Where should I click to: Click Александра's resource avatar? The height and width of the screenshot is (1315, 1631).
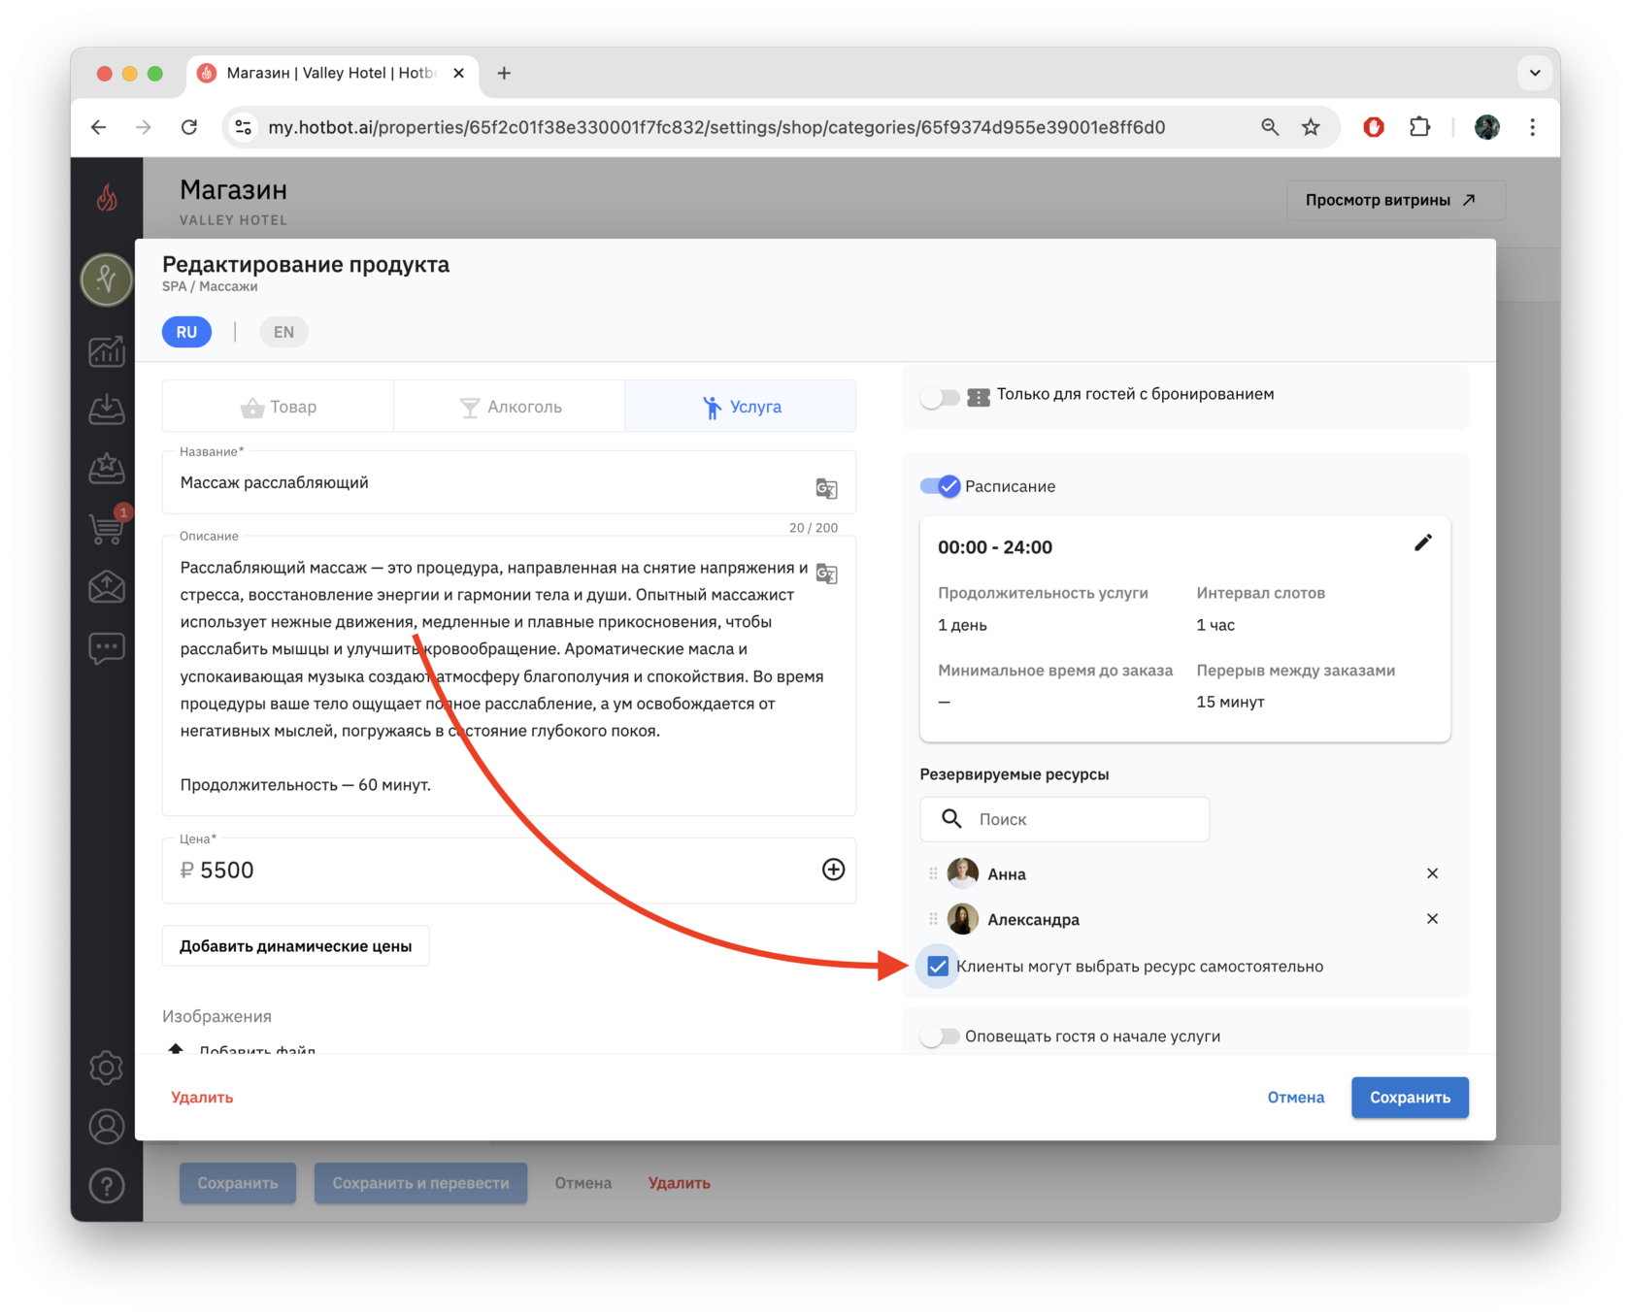pos(962,919)
